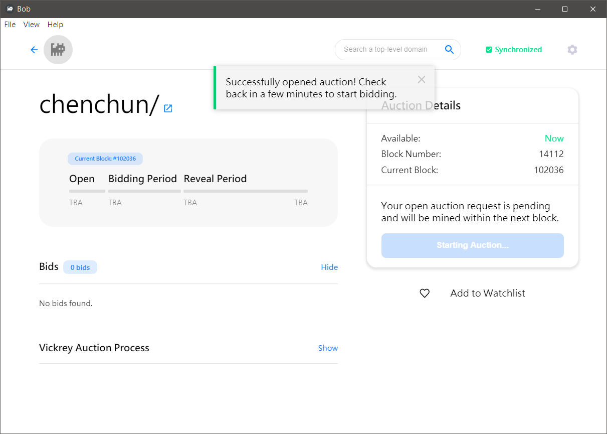Show the Vickrey Auction Process section
Viewport: 607px width, 434px height.
(328, 348)
